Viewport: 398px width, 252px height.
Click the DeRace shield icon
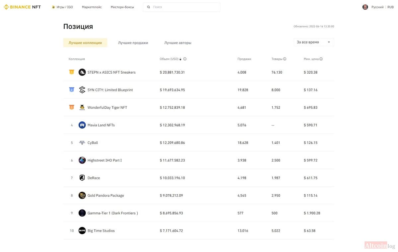[82, 178]
